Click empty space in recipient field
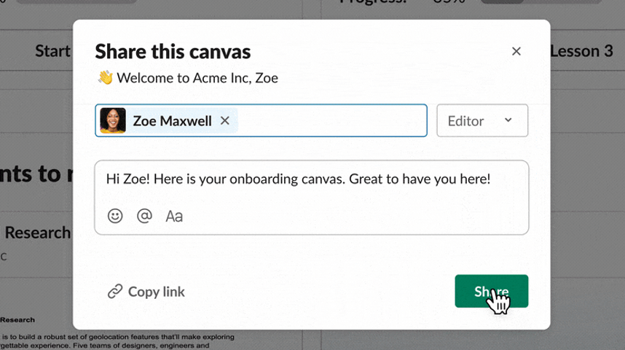 click(331, 121)
